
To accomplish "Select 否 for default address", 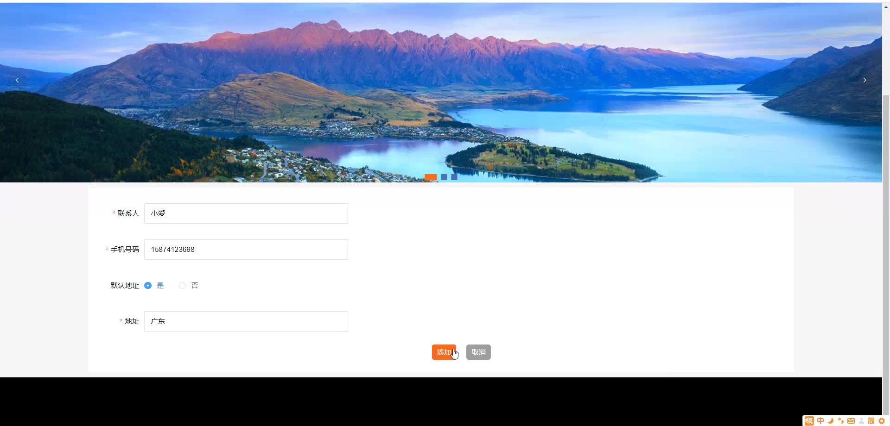I will pos(189,285).
